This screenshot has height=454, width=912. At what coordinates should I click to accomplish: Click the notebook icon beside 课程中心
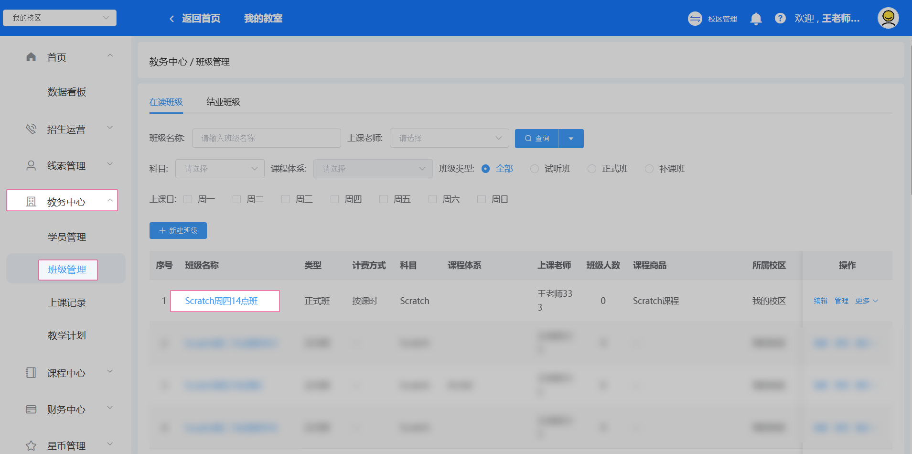click(31, 373)
